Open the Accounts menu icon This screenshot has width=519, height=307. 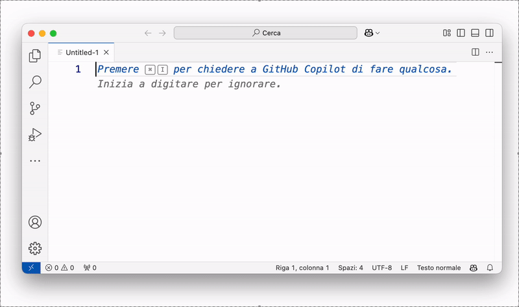click(x=35, y=222)
